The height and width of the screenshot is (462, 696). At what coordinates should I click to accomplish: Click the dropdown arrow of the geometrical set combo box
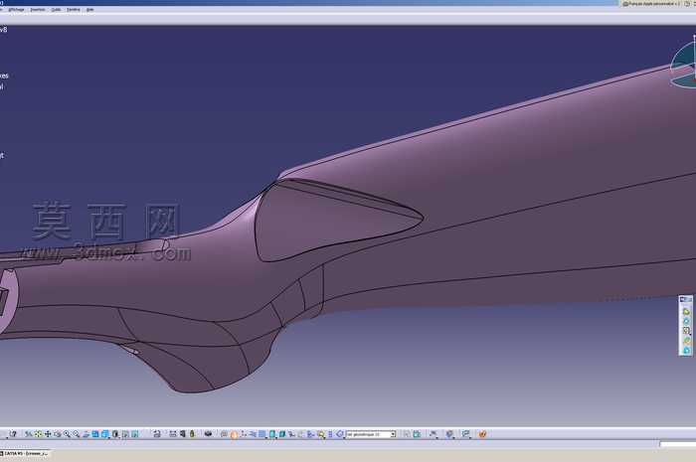coord(393,434)
